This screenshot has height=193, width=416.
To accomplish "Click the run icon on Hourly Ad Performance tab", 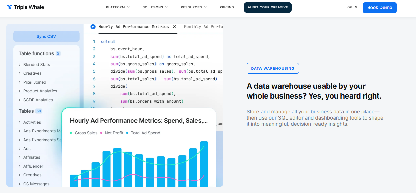I will (x=93, y=27).
